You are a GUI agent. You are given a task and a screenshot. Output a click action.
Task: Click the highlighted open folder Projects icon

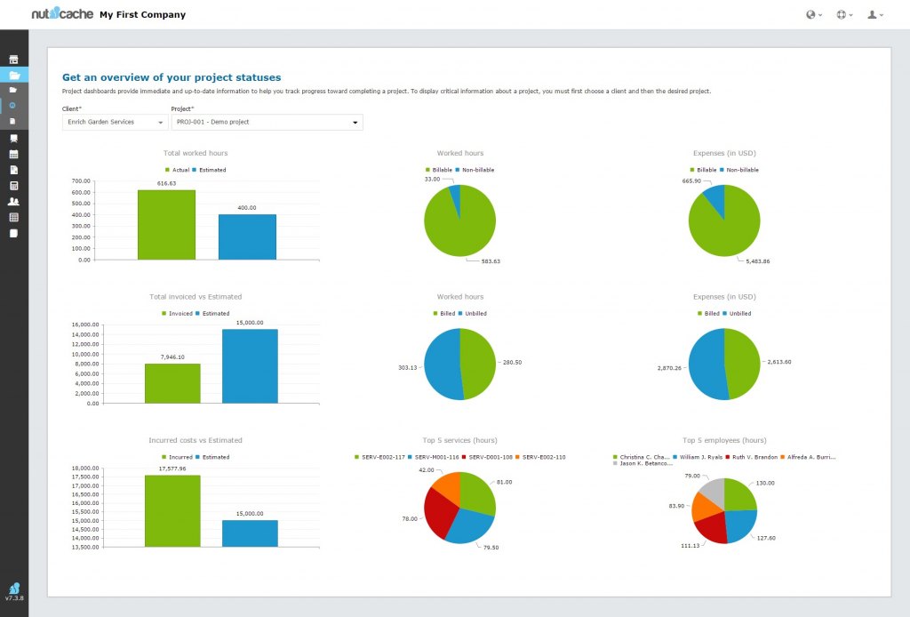pos(13,76)
